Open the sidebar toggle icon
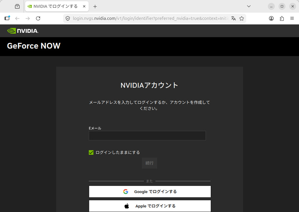Viewport: 299px width, 212px height. click(x=7, y=18)
